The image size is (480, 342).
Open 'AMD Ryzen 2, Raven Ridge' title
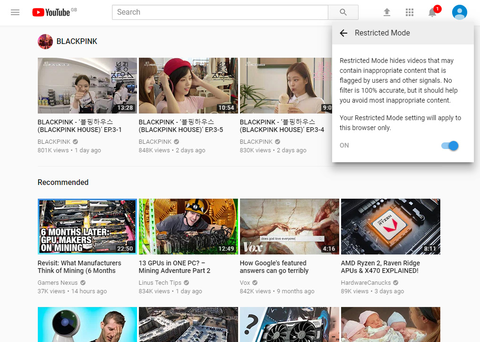point(380,267)
